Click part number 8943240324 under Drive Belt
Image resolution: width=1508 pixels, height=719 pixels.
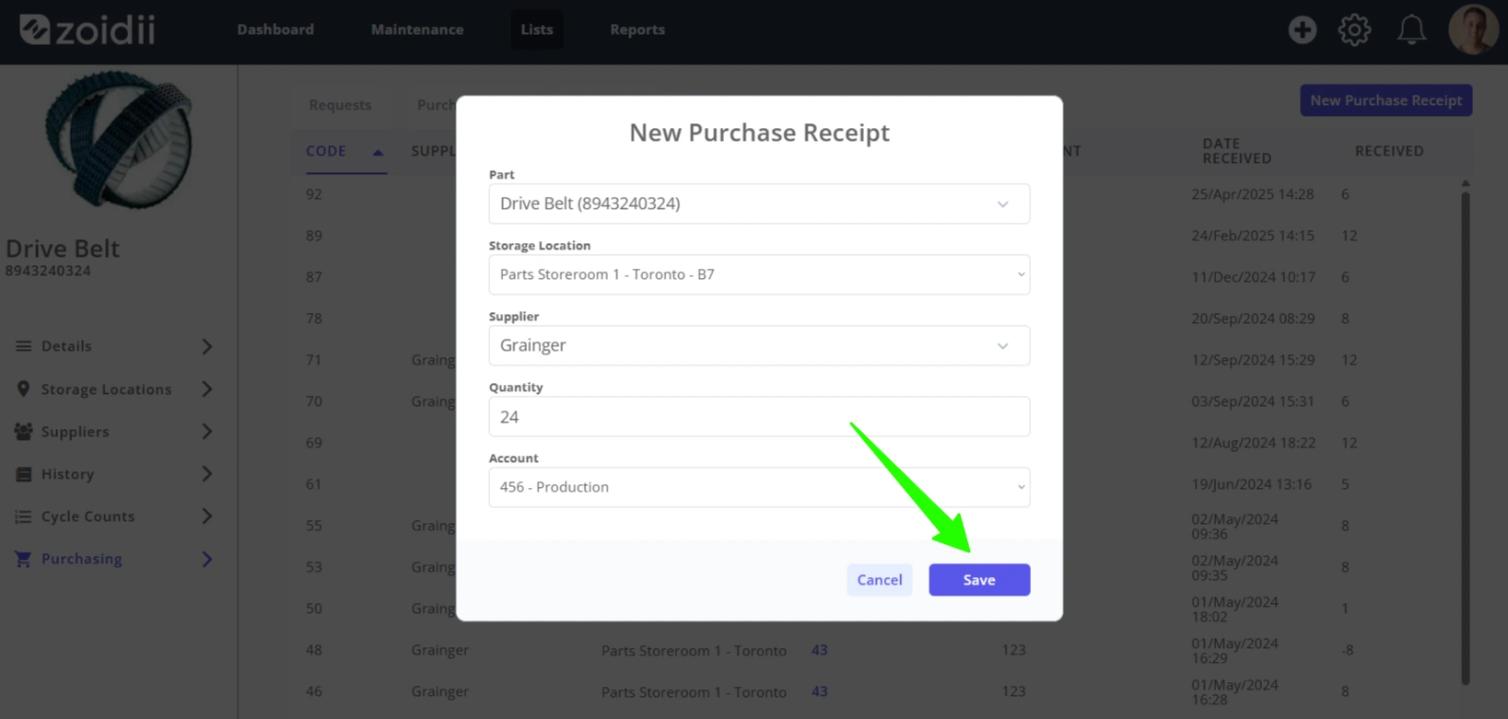(x=48, y=271)
